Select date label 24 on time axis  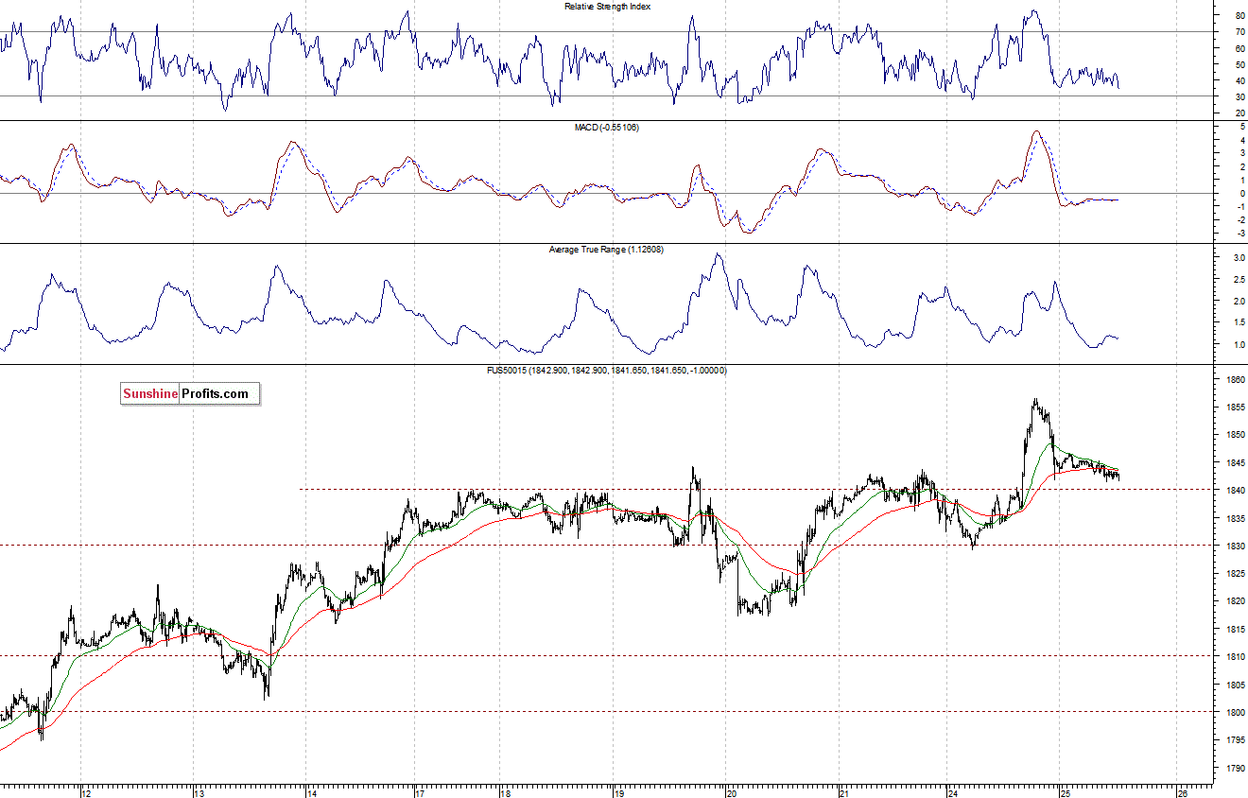click(953, 793)
